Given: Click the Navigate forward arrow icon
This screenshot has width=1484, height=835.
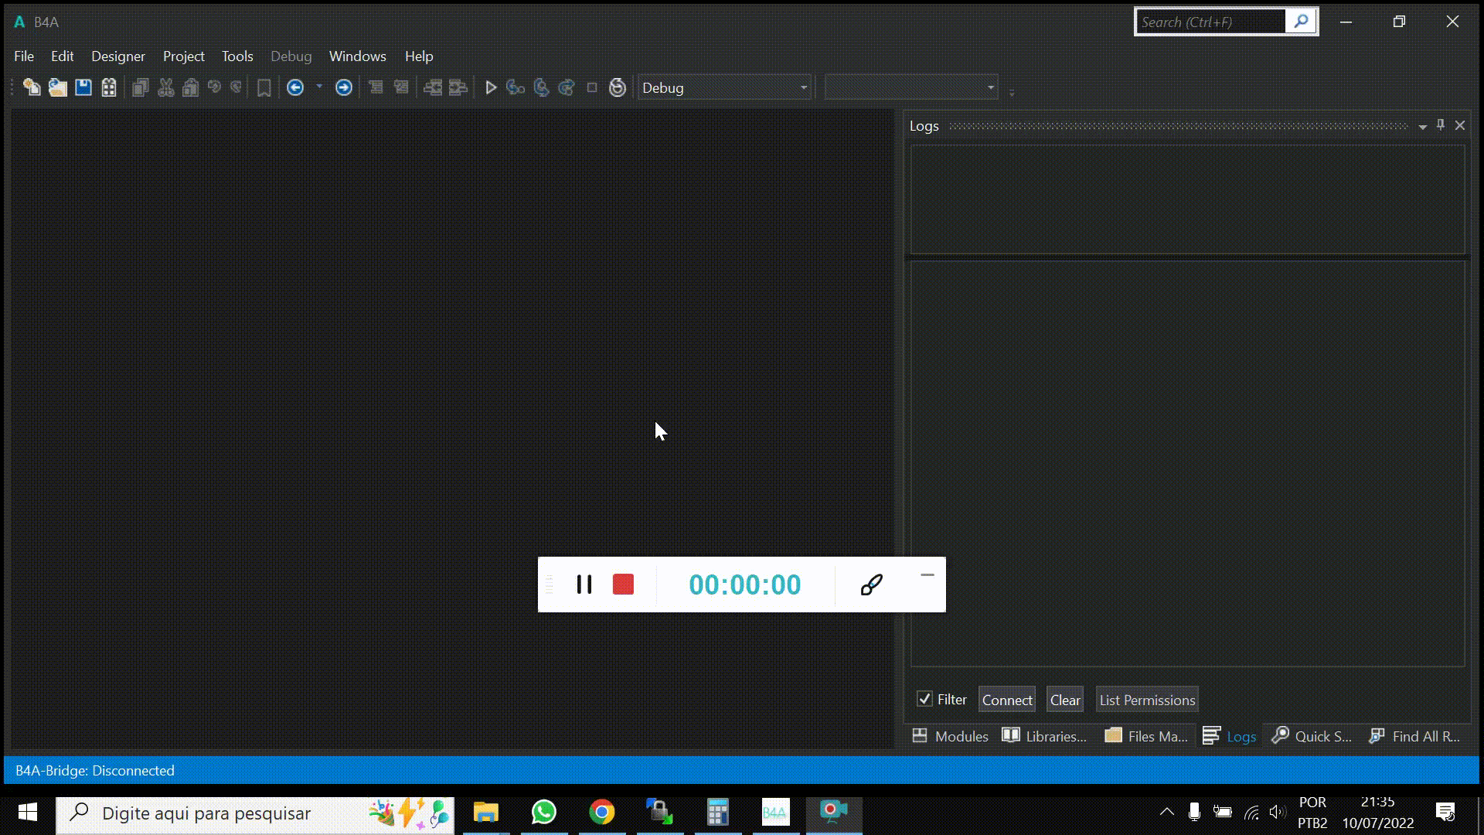Looking at the screenshot, I should [x=344, y=87].
